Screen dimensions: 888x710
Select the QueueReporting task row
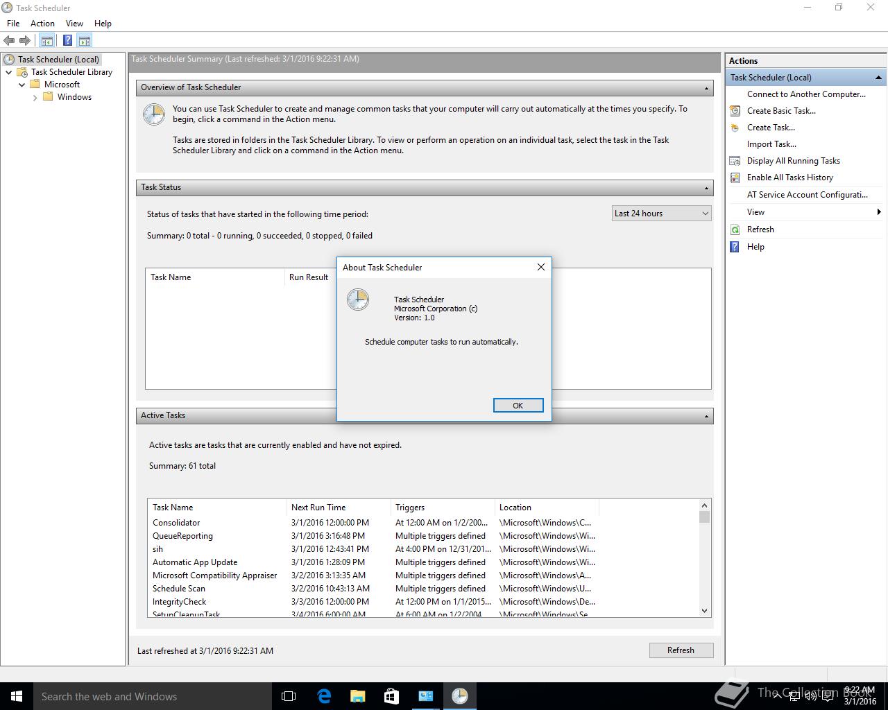pos(374,536)
